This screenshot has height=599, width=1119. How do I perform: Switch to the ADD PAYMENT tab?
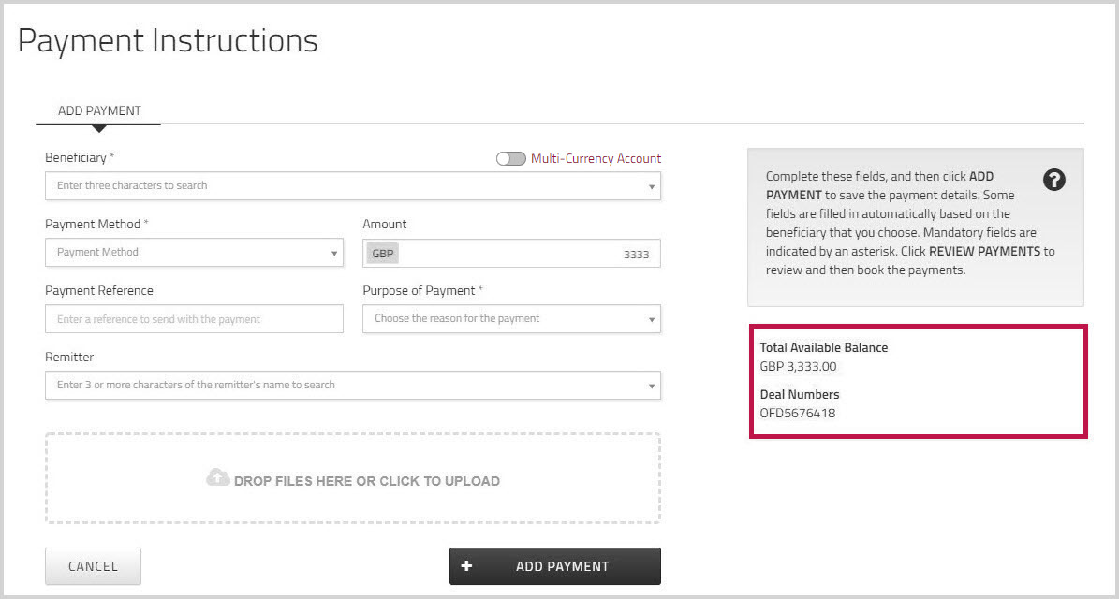(x=99, y=110)
